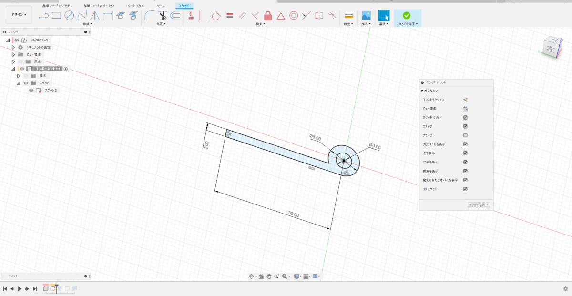Viewport: 572px width, 296px height.
Task: Click the construction line icon in sketch palette
Action: tap(465, 100)
